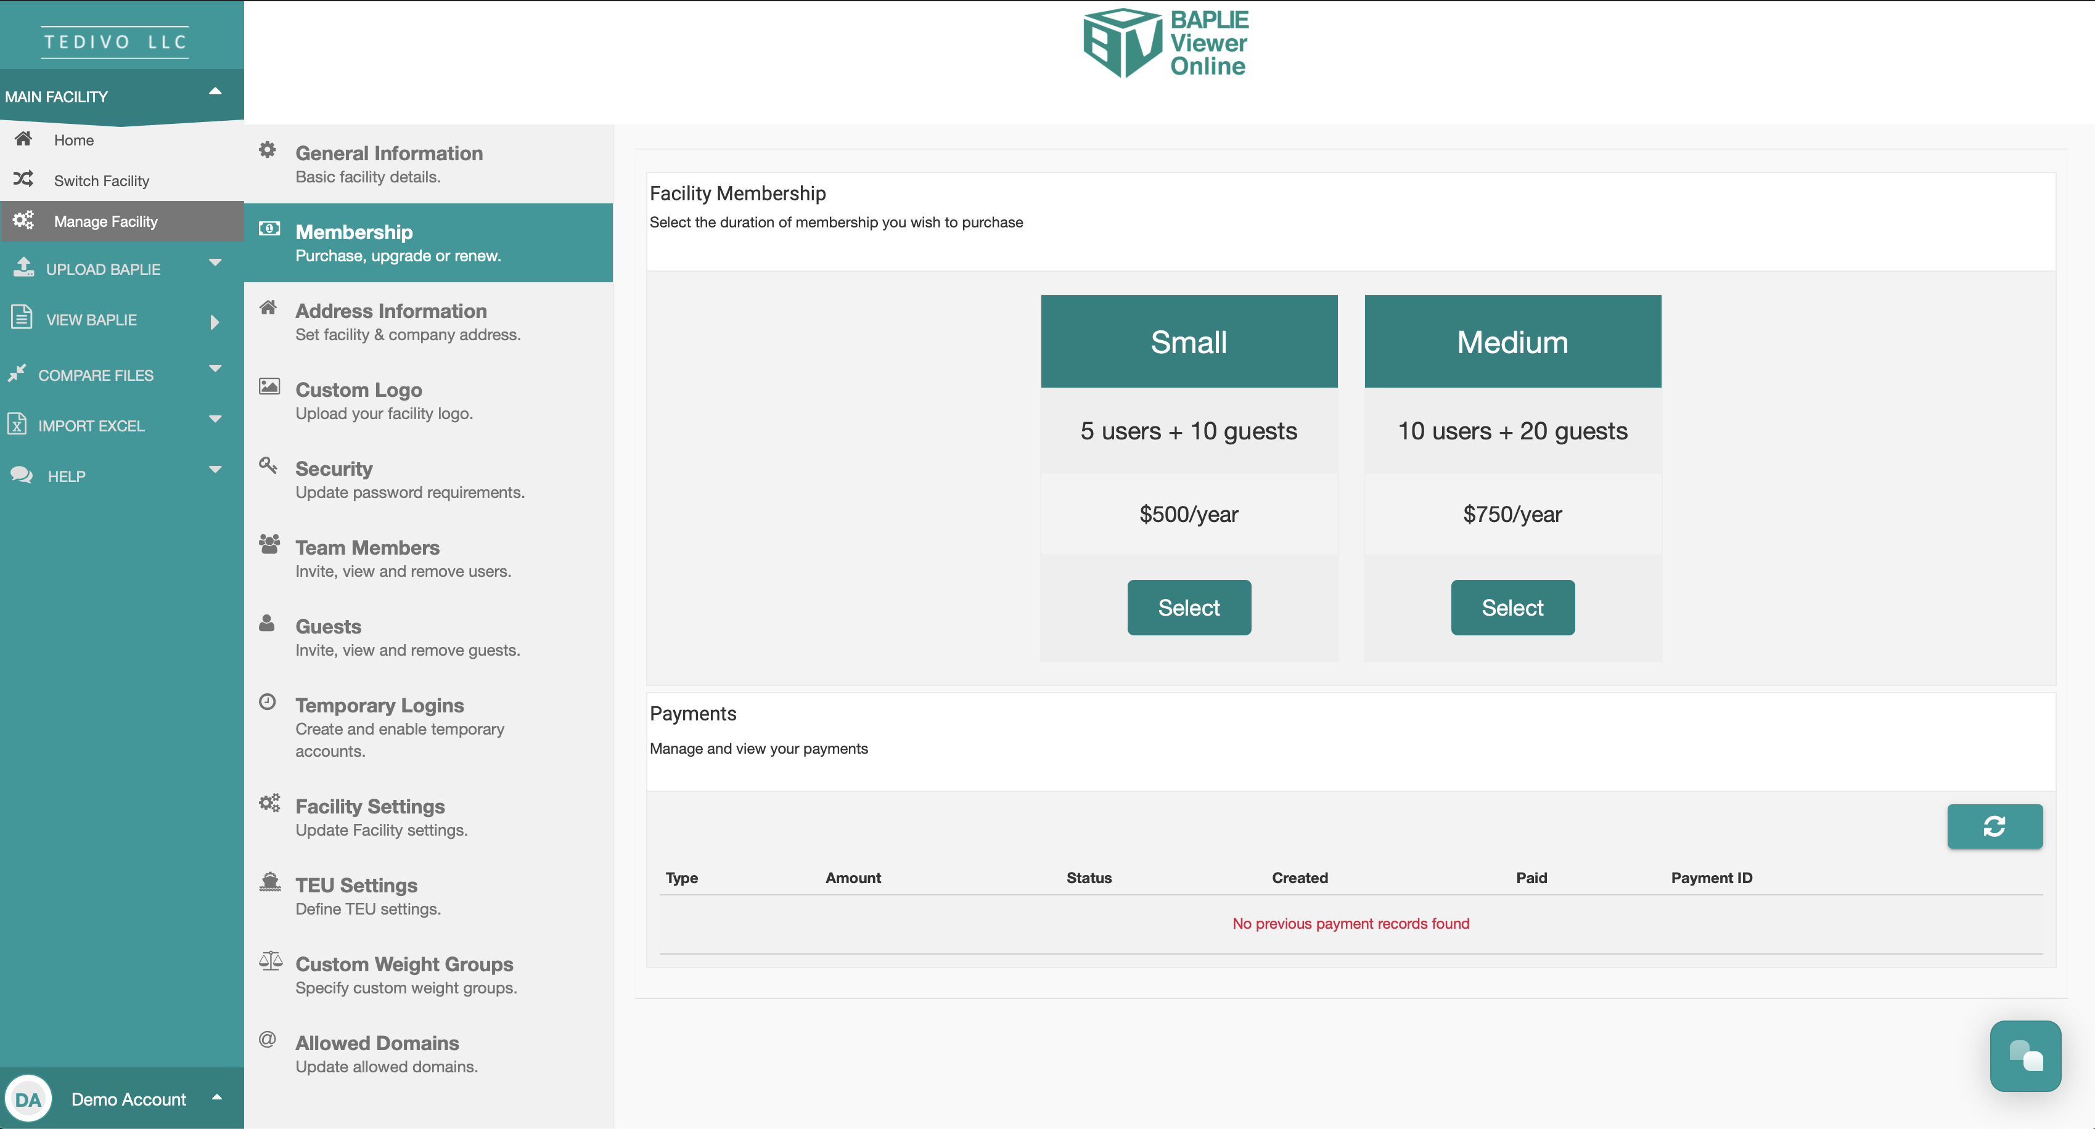
Task: Expand the UPLOAD BAPLIE dropdown arrow
Action: [x=216, y=263]
